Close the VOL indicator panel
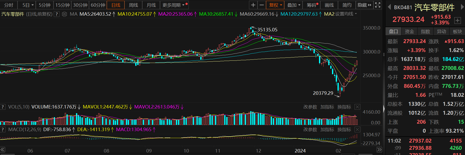465x155 pixels. pos(357,107)
